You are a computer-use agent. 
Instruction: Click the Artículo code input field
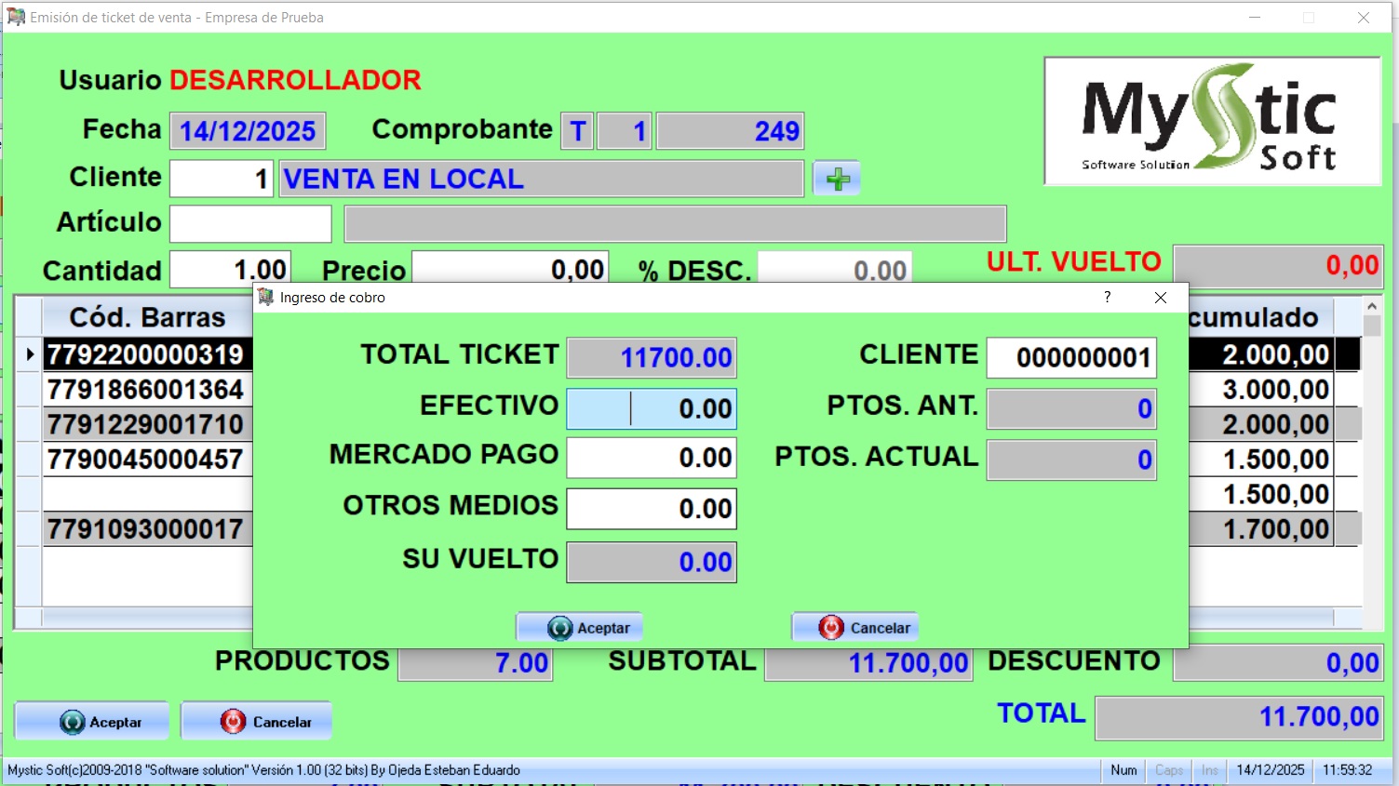(250, 224)
